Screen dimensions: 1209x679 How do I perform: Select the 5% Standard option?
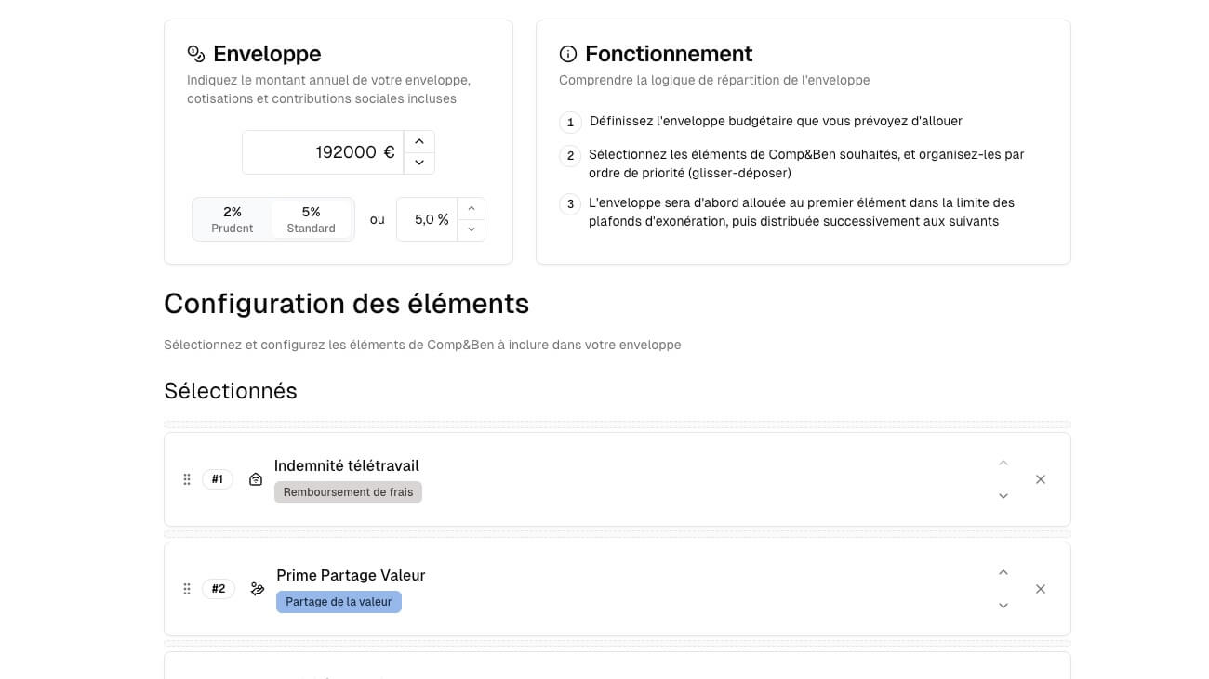point(311,219)
